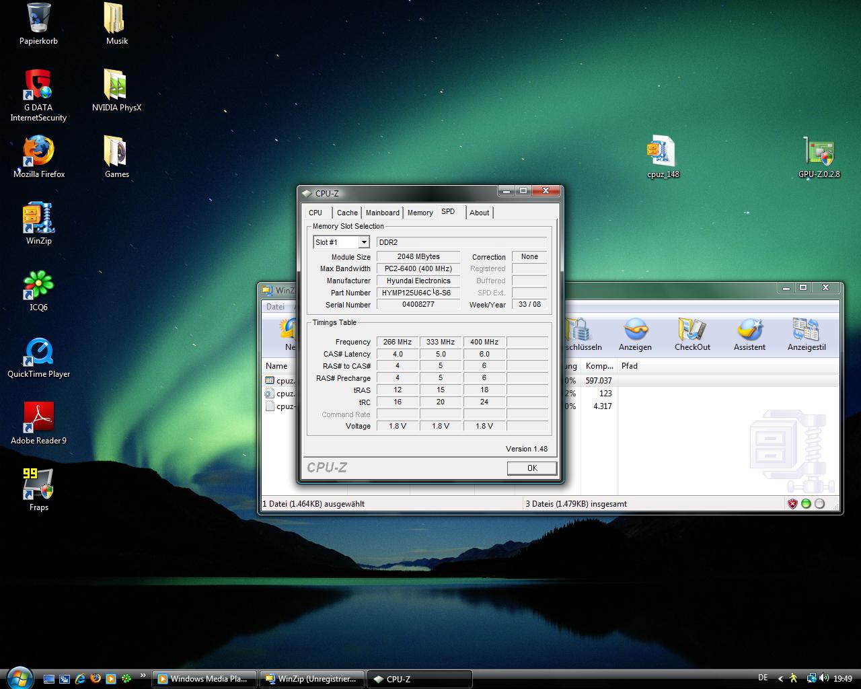Launch Fraps from the desktop

tap(38, 484)
